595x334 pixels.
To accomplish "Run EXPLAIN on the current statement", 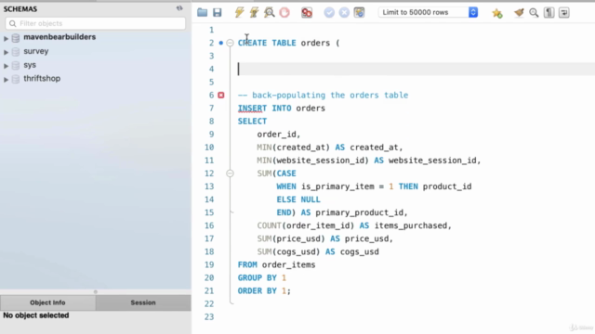I will [270, 12].
